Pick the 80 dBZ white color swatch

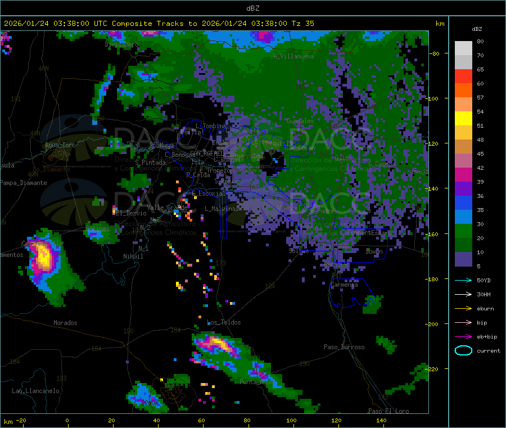[463, 48]
